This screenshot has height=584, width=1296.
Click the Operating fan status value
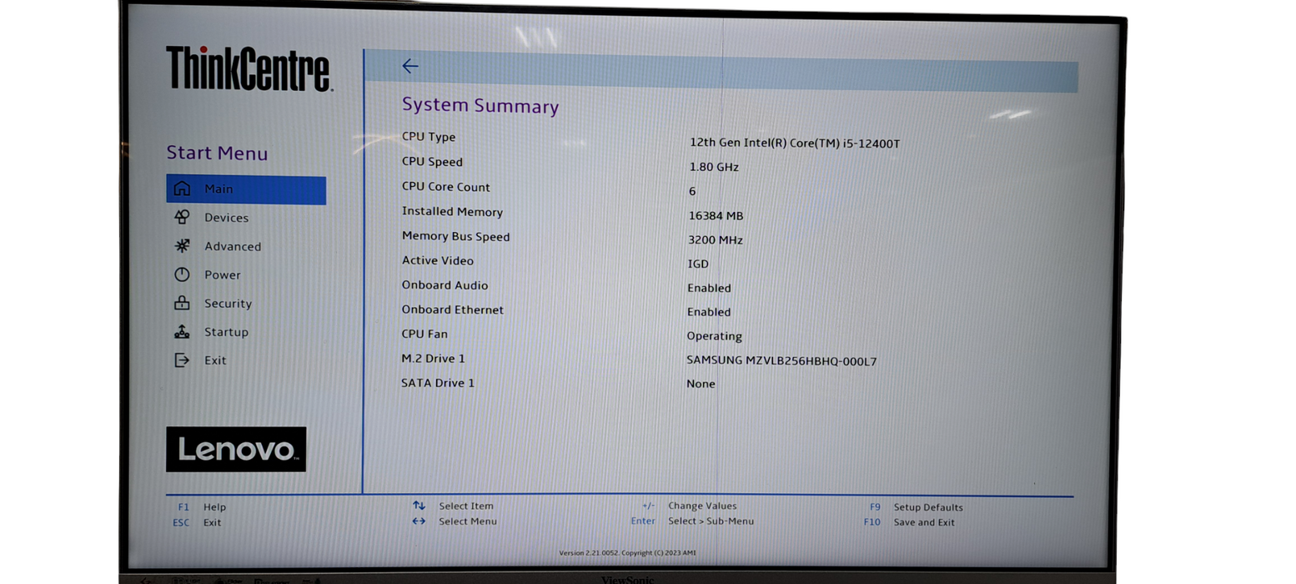[x=714, y=336]
